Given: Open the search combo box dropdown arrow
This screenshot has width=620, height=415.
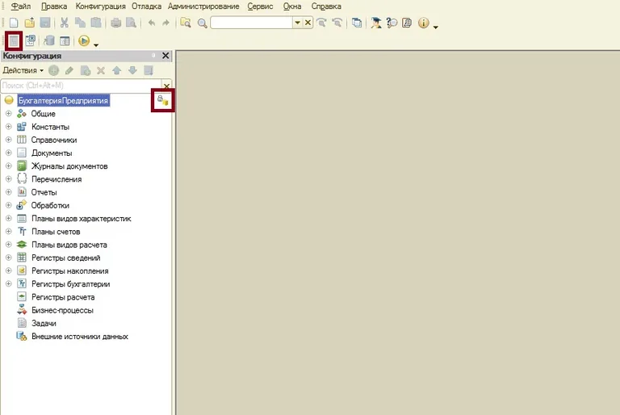Looking at the screenshot, I should click(297, 23).
